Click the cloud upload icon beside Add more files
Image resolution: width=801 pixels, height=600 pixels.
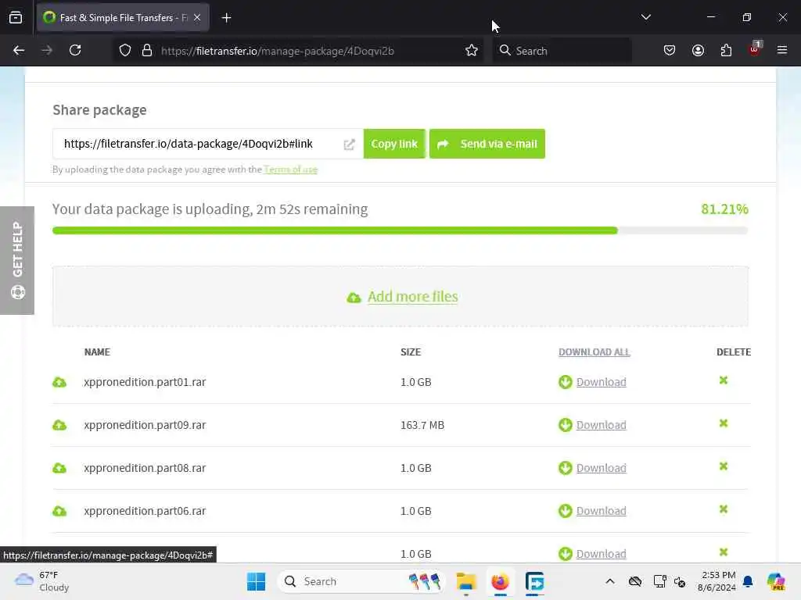pyautogui.click(x=354, y=298)
